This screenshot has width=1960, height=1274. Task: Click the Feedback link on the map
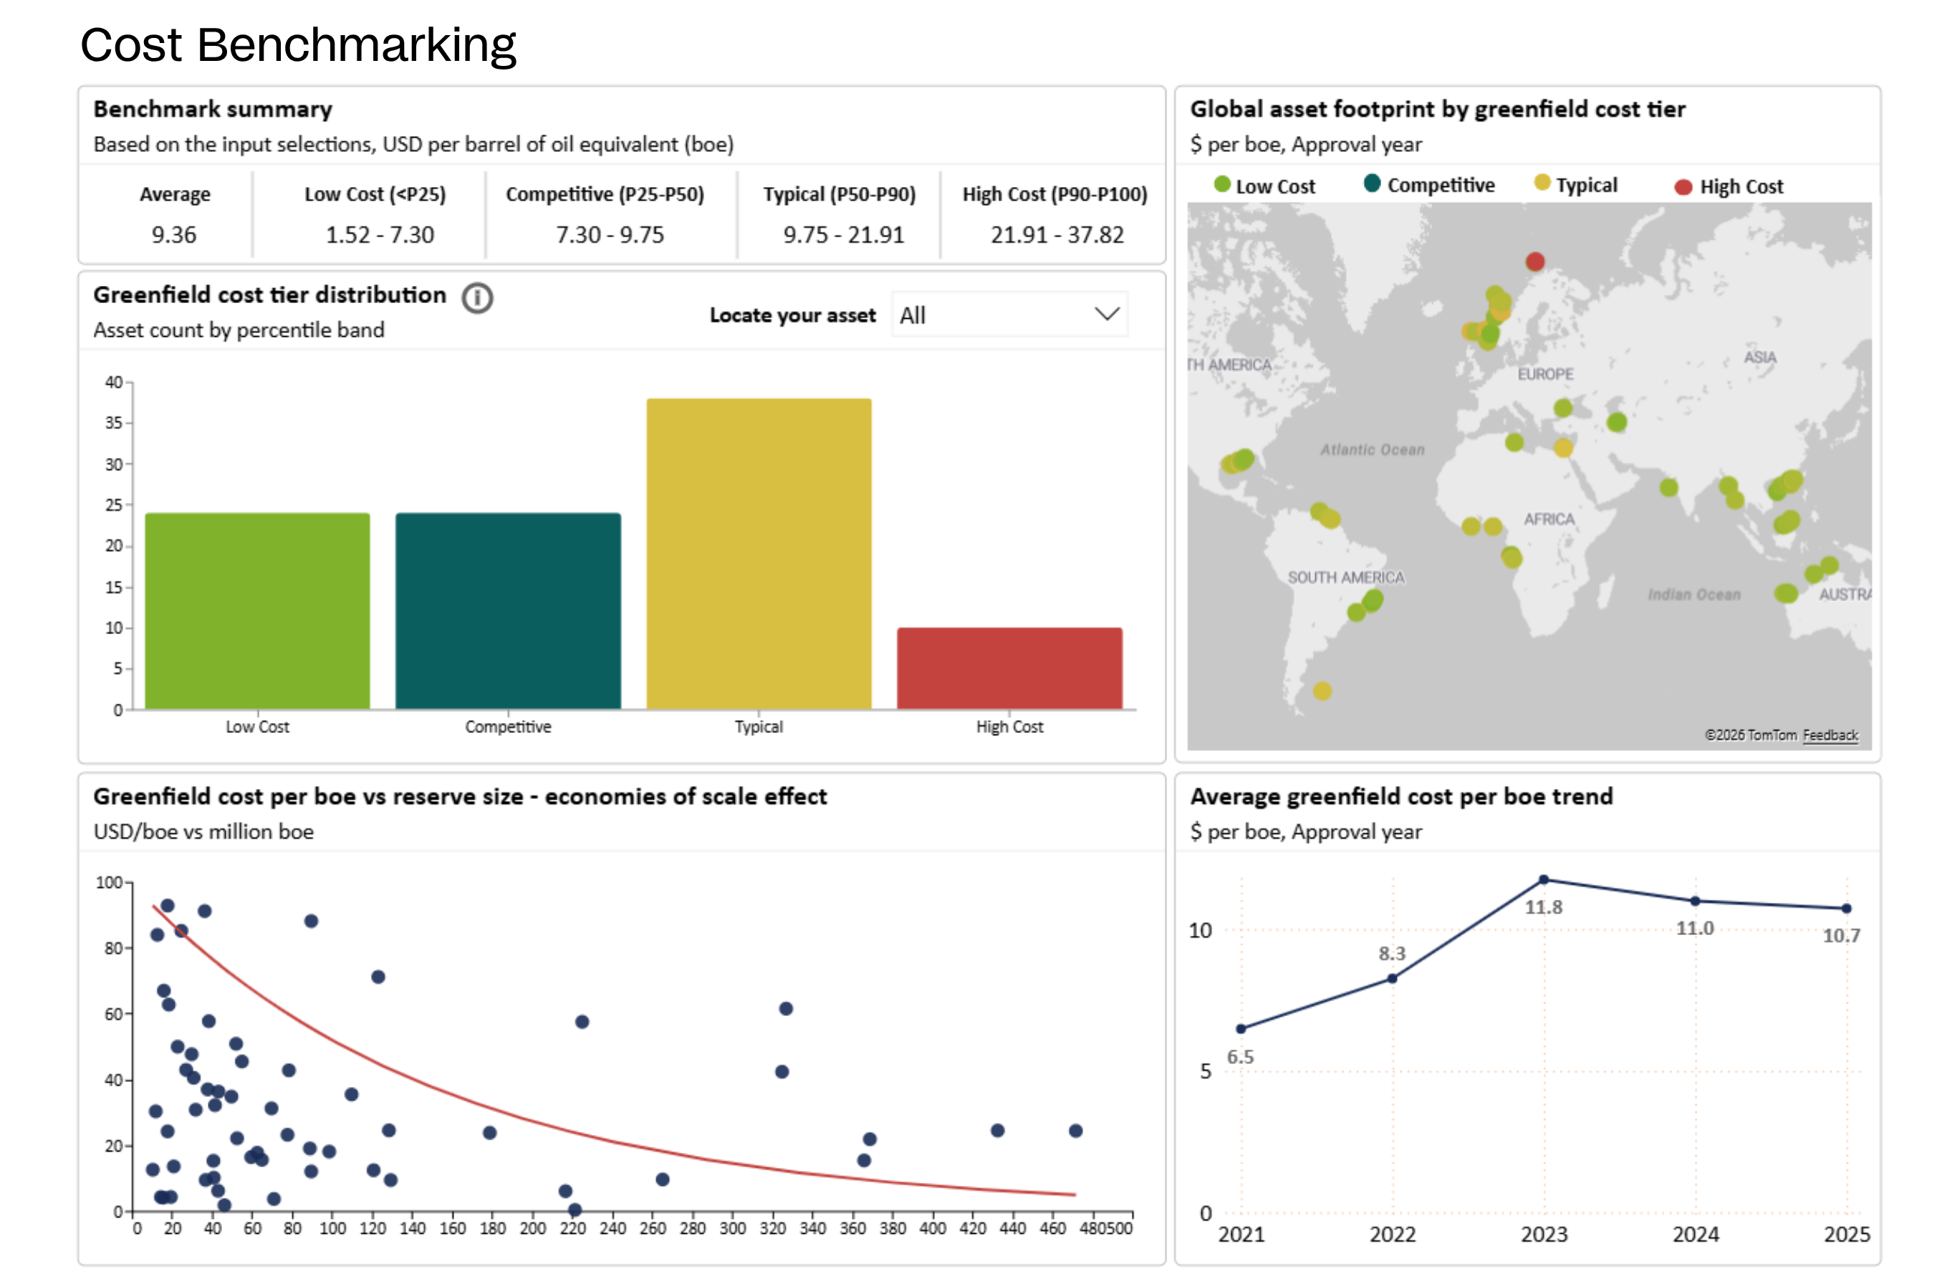[1830, 735]
